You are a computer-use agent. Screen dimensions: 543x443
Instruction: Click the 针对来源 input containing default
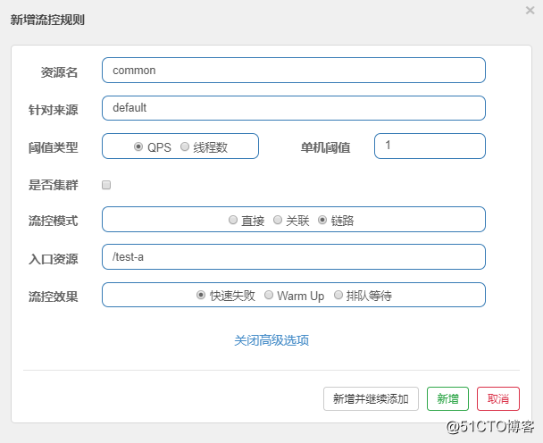[294, 108]
